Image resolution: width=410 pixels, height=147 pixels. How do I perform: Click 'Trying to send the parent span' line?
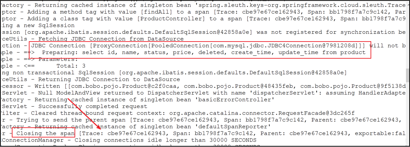[203, 120]
